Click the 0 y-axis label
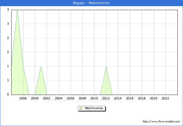Screen dimensions: 183x126 point(8,94)
